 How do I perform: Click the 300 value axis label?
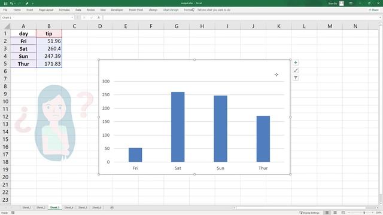point(106,81)
